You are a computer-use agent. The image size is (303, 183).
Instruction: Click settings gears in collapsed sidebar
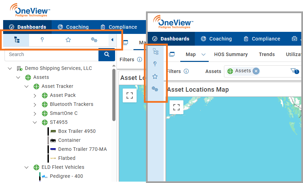tap(155, 89)
